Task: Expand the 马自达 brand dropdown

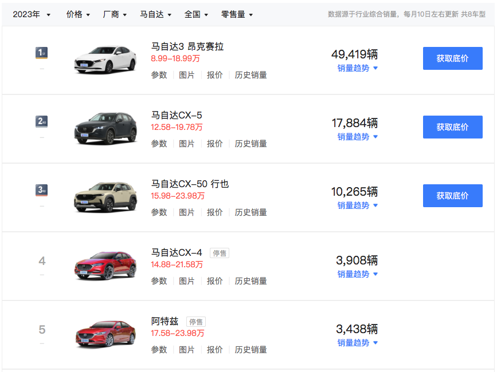Action: 155,14
